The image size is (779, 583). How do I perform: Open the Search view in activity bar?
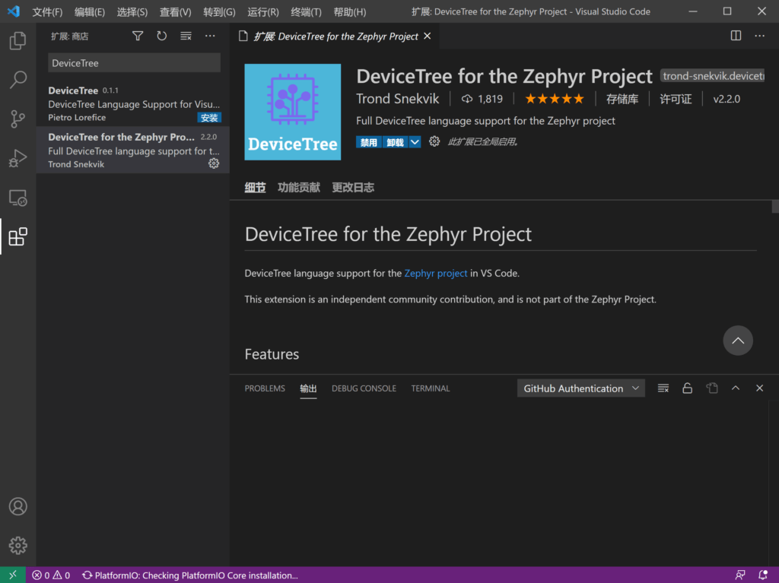pyautogui.click(x=18, y=80)
